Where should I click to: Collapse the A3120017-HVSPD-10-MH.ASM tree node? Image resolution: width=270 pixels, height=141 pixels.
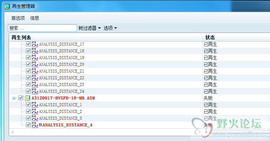coord(14,98)
